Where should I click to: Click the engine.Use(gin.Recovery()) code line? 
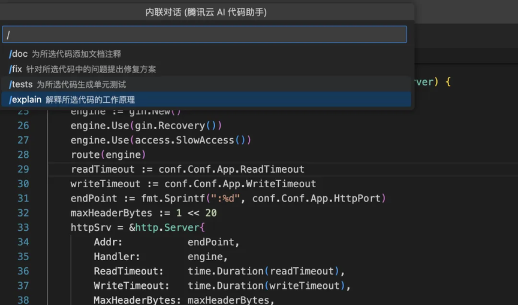146,126
